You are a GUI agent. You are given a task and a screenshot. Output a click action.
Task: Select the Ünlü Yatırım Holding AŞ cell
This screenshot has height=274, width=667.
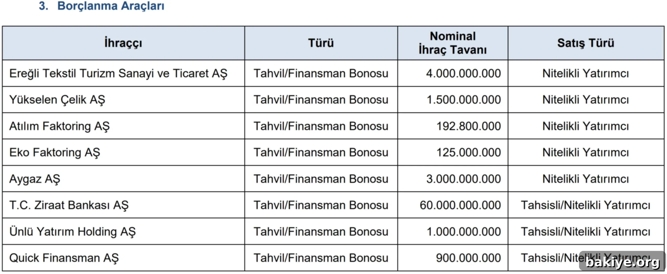123,231
